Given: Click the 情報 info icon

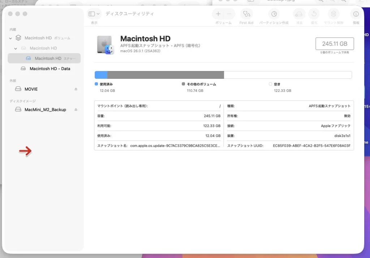Looking at the screenshot, I should tap(356, 14).
